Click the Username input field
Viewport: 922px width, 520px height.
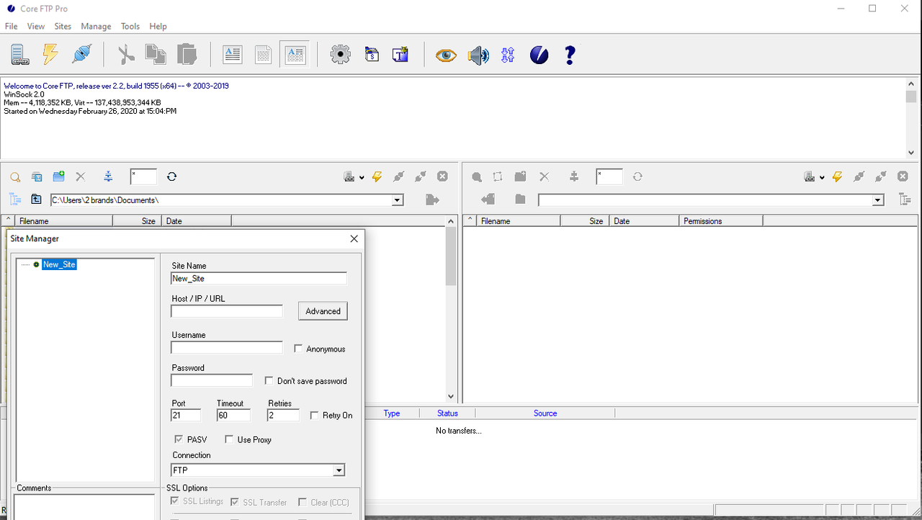coord(227,348)
